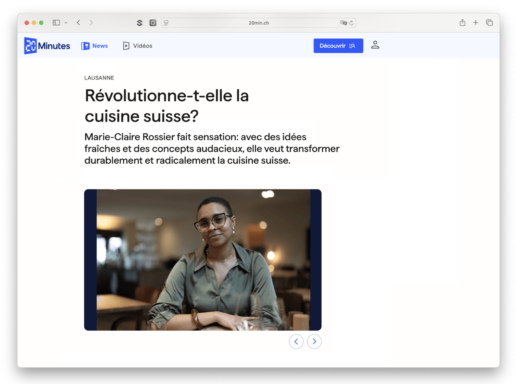Toggle page translation

tap(343, 23)
